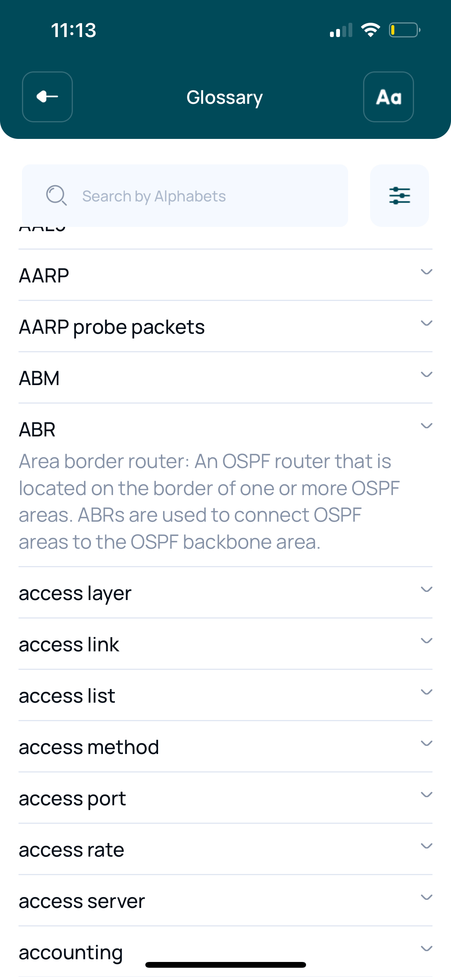
Task: Open the Aa font size settings
Action: 389,97
